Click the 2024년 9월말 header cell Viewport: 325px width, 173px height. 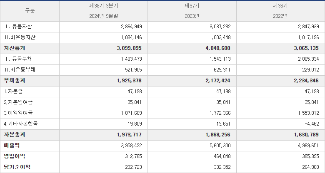(104, 16)
